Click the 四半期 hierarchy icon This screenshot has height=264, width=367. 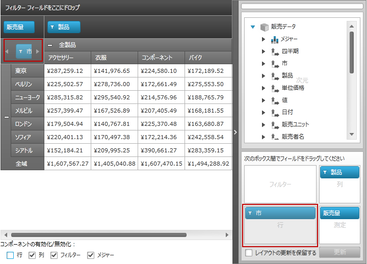pyautogui.click(x=274, y=51)
